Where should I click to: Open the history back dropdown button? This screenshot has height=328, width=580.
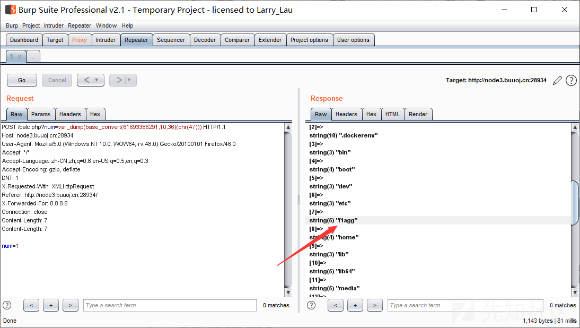coord(91,80)
